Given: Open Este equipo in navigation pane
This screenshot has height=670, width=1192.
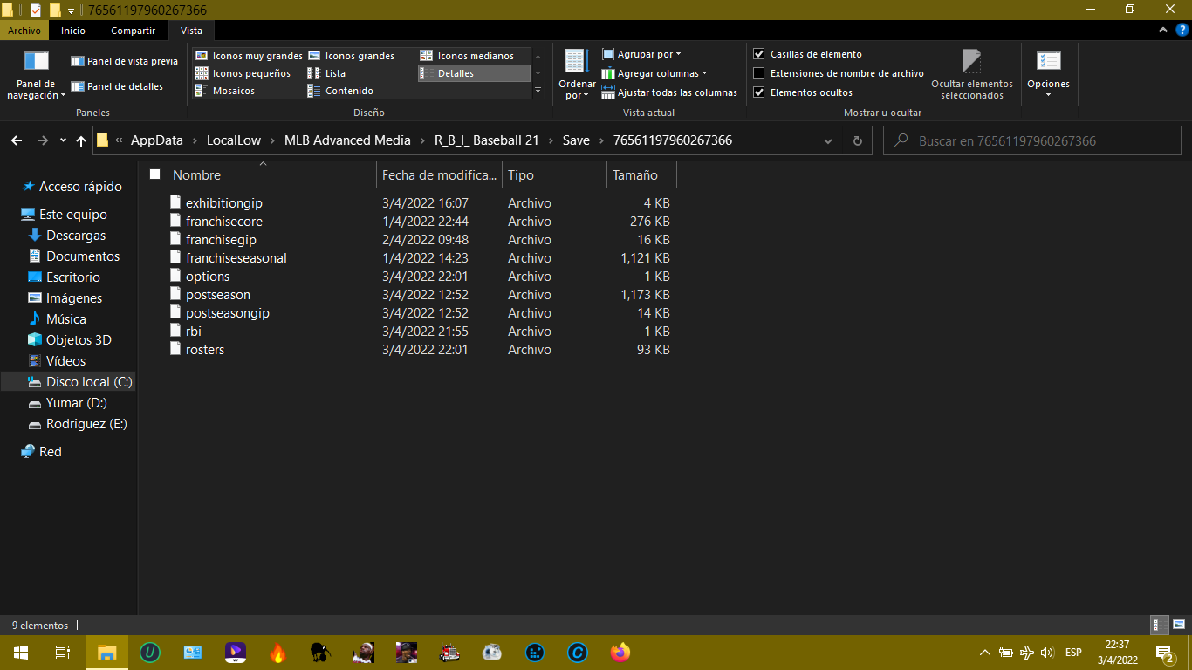Looking at the screenshot, I should pyautogui.click(x=73, y=214).
